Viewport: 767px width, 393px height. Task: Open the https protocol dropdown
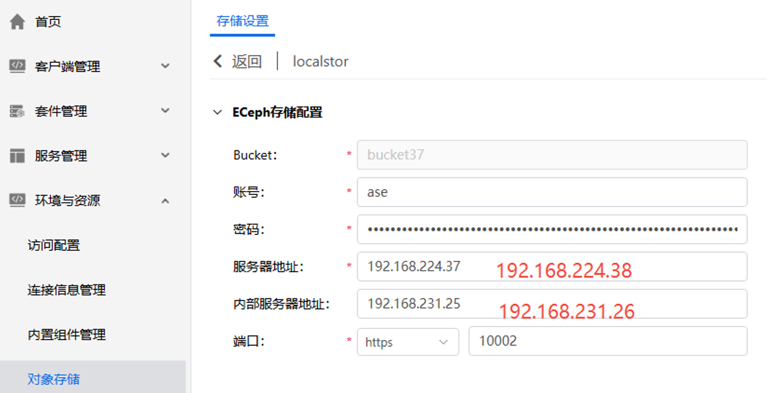408,341
